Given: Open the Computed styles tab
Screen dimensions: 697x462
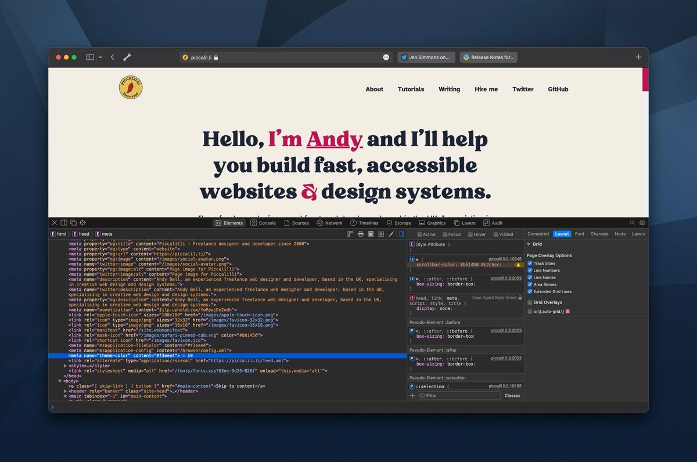Looking at the screenshot, I should 538,234.
